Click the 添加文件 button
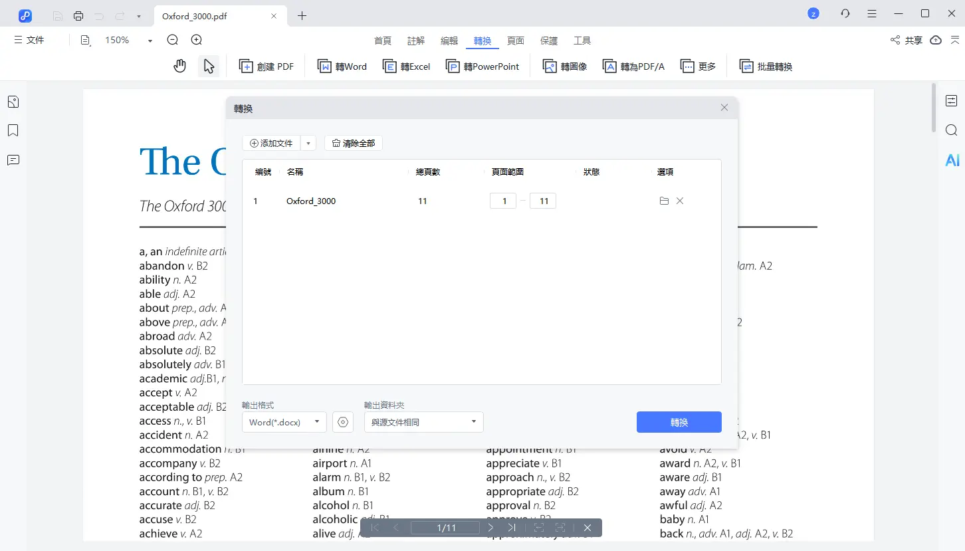Screen dimensions: 965x551 tap(271, 143)
